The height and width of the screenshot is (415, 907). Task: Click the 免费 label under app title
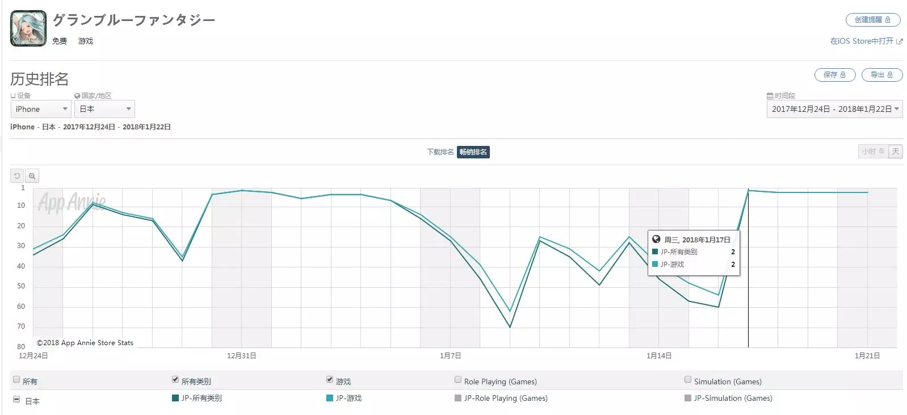tap(60, 41)
